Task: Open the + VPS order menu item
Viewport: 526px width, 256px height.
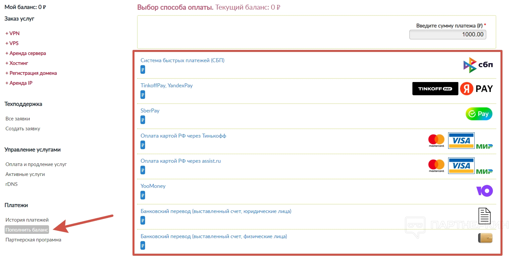Action: pyautogui.click(x=12, y=43)
